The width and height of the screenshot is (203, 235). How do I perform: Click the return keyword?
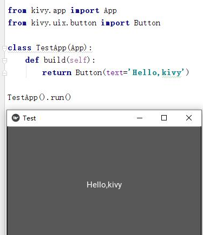coord(57,72)
